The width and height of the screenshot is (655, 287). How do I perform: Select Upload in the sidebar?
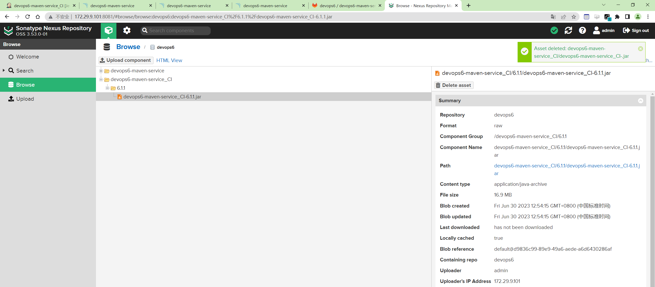coord(48,99)
